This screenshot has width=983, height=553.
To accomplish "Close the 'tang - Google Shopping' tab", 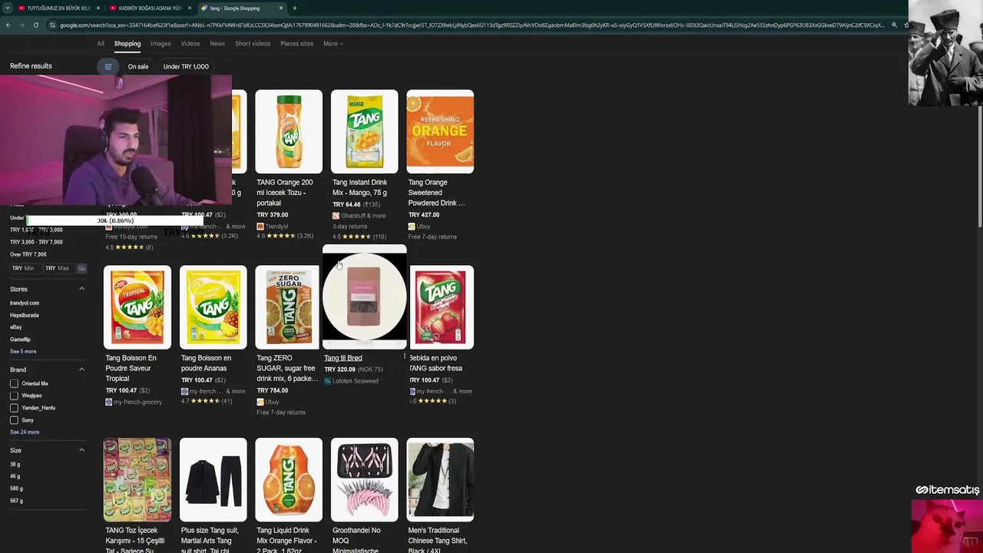I will [x=281, y=8].
